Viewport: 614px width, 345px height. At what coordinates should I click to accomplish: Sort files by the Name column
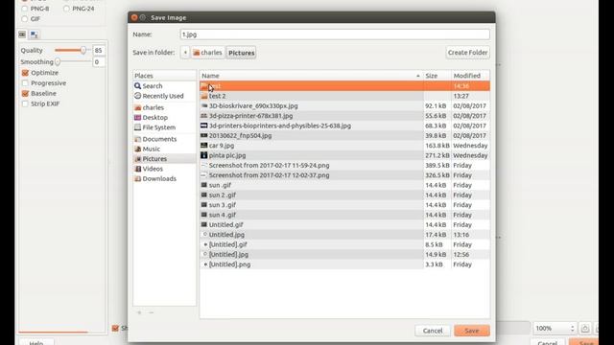(x=311, y=76)
